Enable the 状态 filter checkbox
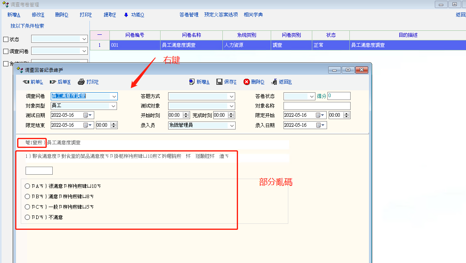Image resolution: width=466 pixels, height=263 pixels. click(x=6, y=40)
